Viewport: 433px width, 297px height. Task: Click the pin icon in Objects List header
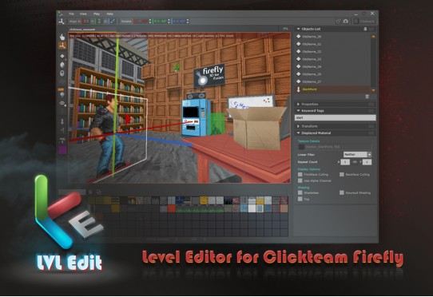(x=365, y=29)
